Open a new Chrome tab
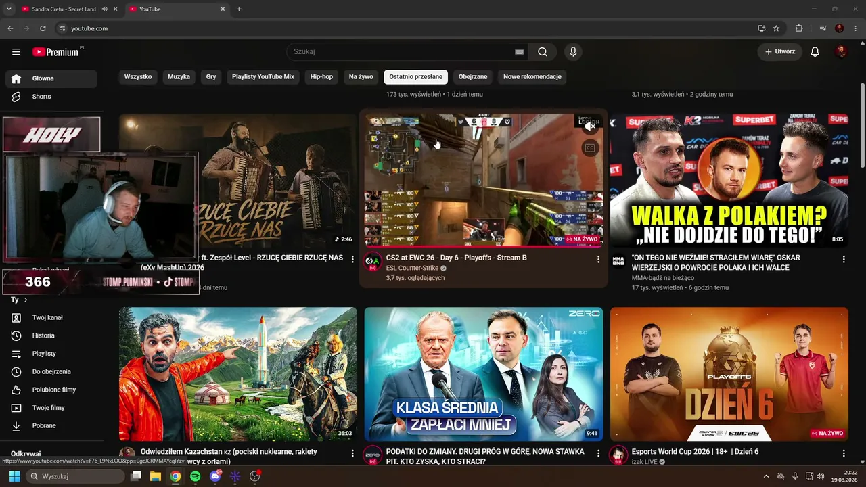 click(x=239, y=9)
